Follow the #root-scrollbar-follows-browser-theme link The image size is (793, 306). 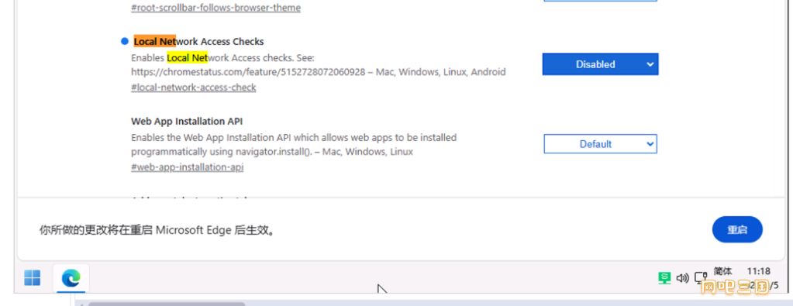[x=216, y=8]
